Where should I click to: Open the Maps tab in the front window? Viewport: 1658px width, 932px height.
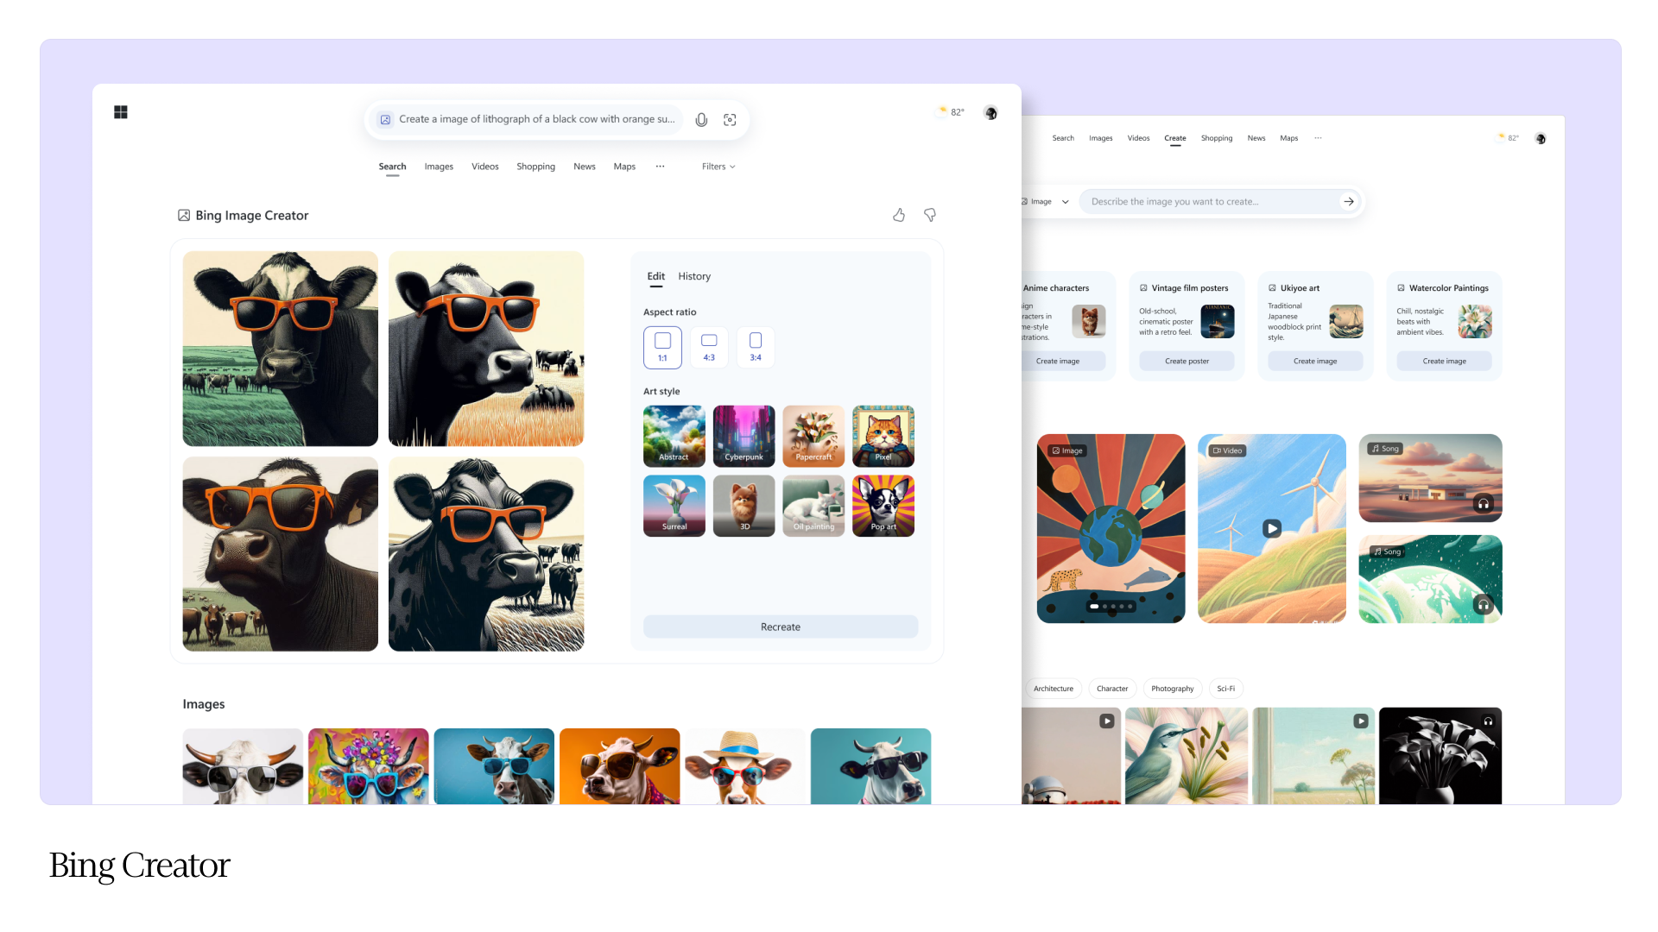624,167
